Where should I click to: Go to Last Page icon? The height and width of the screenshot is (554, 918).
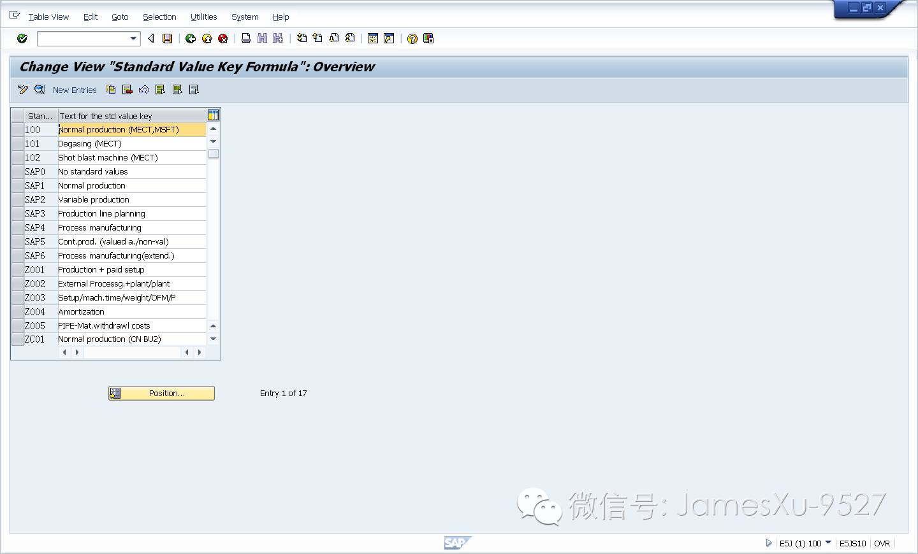349,38
